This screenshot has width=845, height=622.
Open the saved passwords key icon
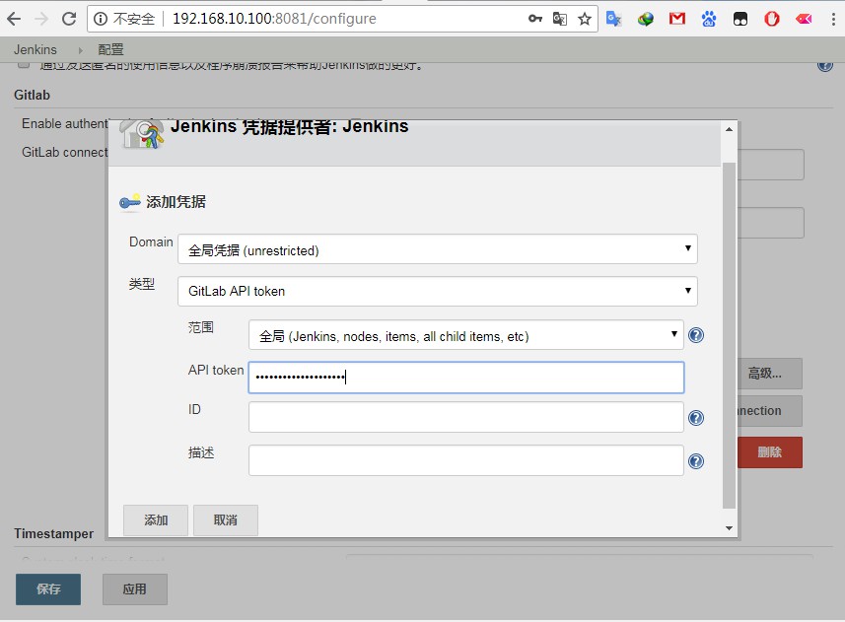535,19
